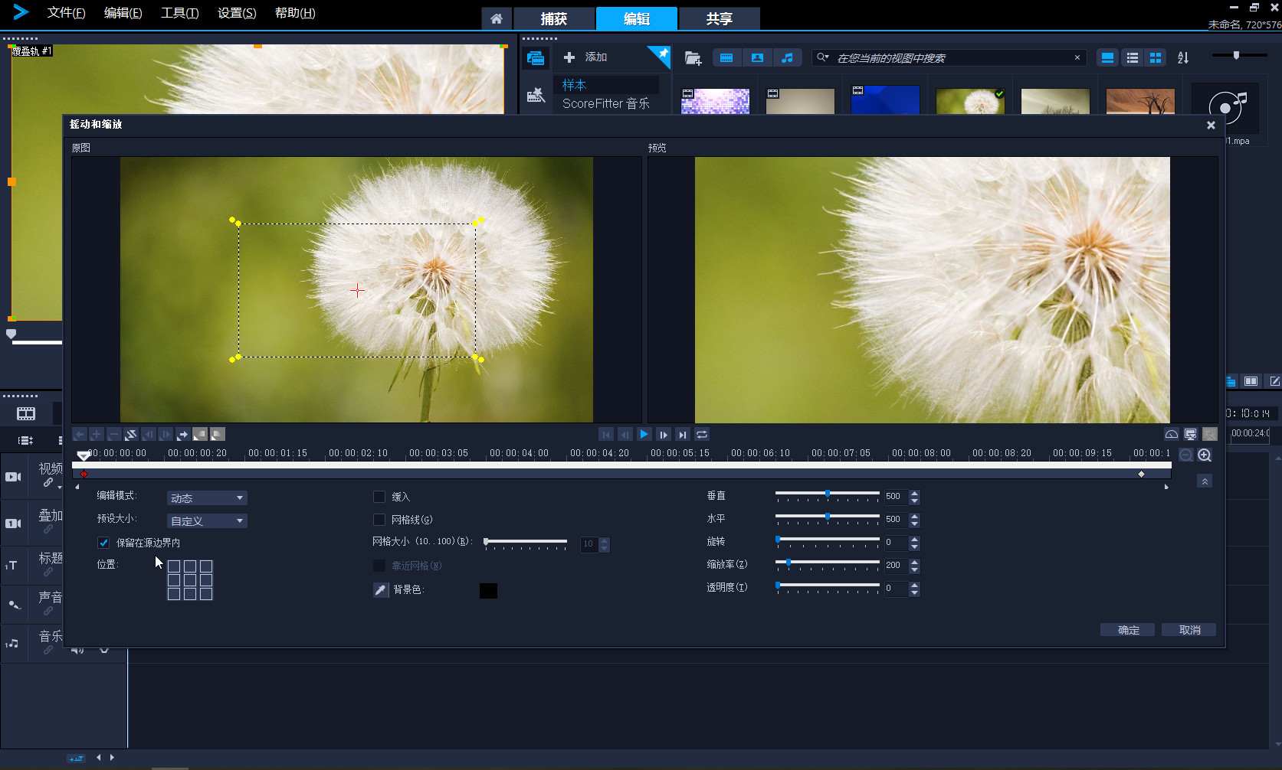Increase the horizontal value with stepper
This screenshot has width=1282, height=770.
[914, 517]
